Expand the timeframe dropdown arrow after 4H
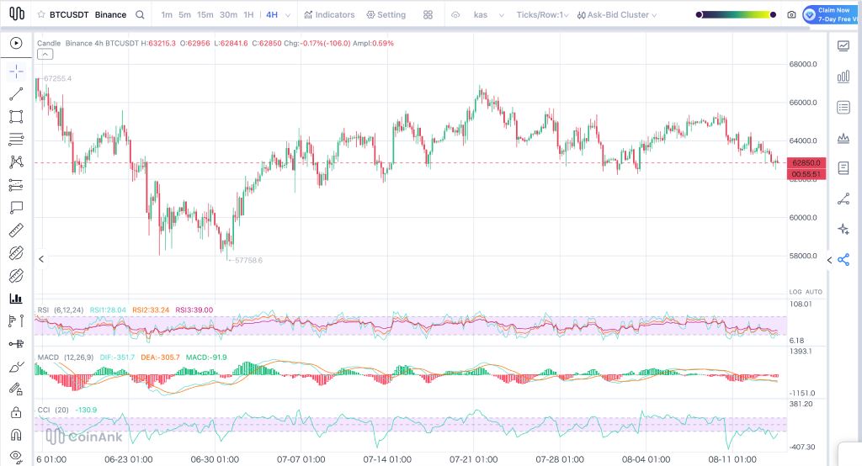Screen dimensions: 862x466 click(288, 15)
